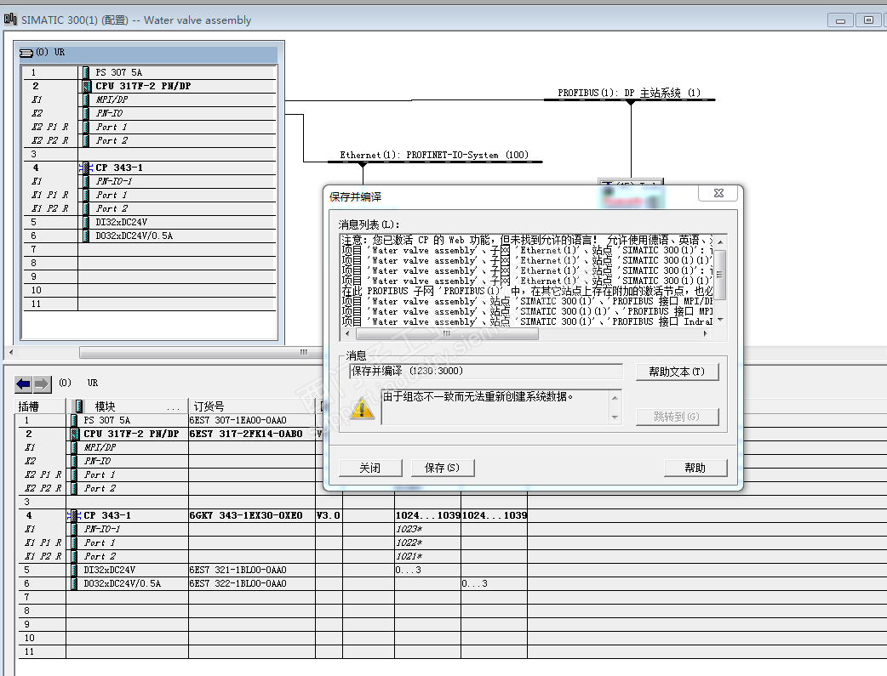Open 帮助文本(T) help text

point(677,372)
